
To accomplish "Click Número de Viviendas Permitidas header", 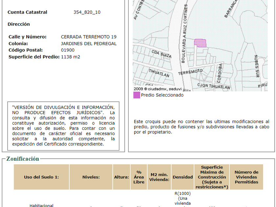I will coord(246,177).
